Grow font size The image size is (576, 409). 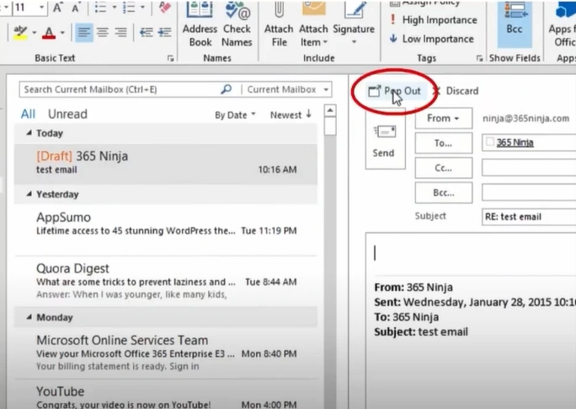[57, 8]
